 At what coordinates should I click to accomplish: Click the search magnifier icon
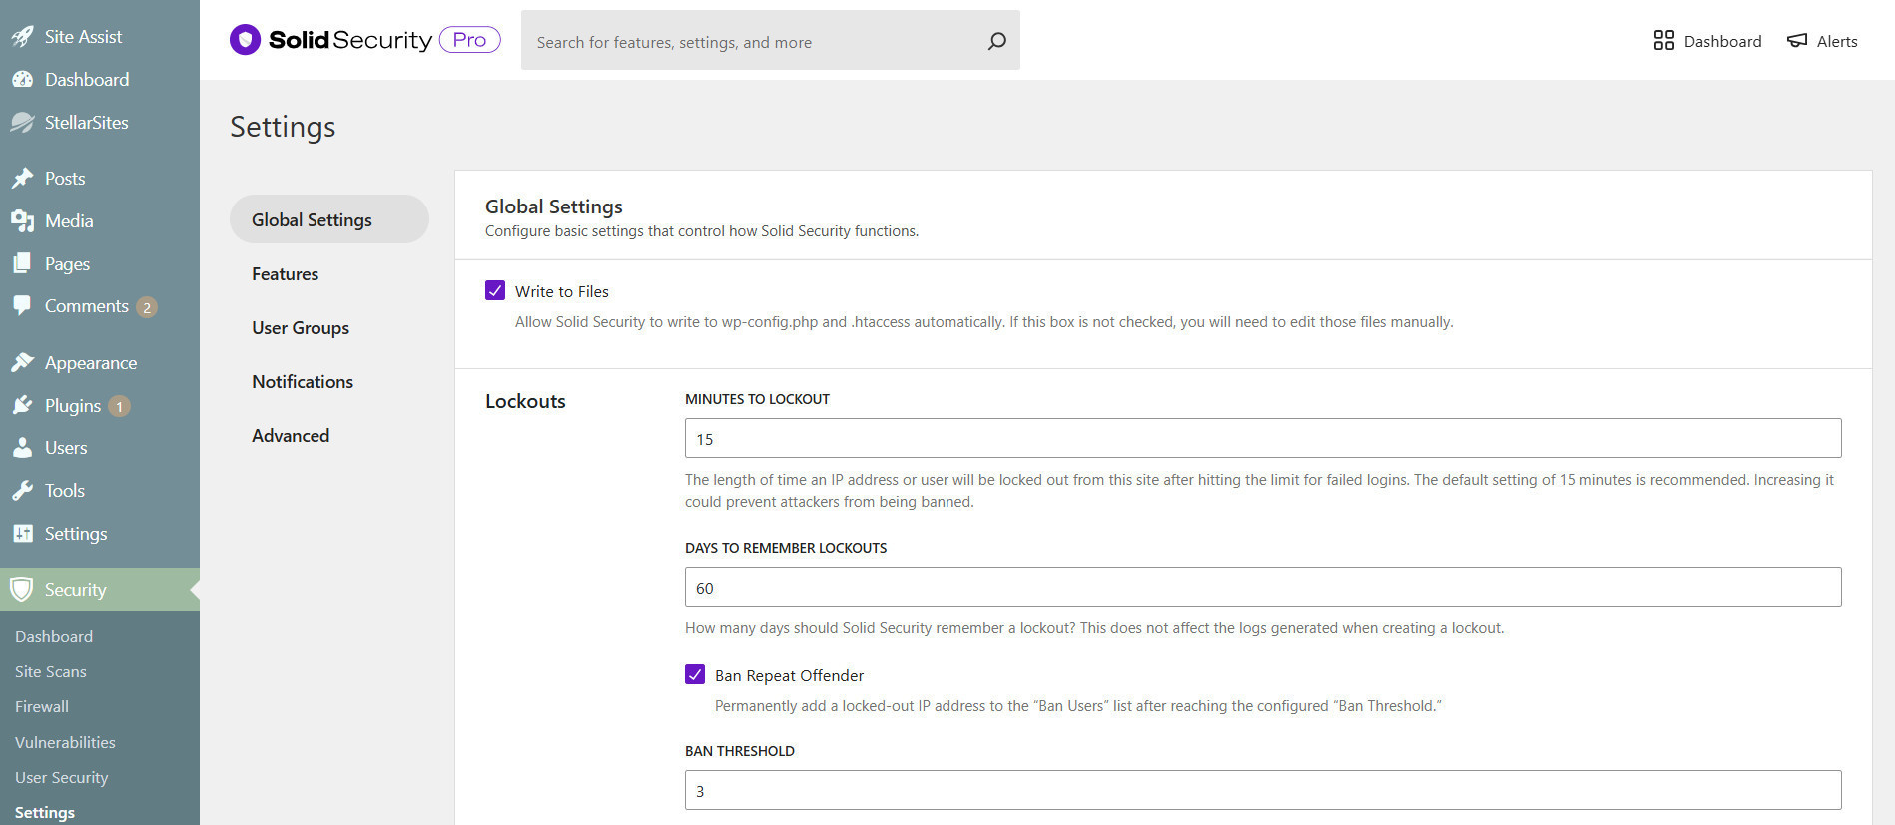(996, 41)
